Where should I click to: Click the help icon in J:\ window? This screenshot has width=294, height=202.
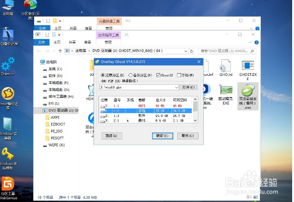click(x=257, y=42)
